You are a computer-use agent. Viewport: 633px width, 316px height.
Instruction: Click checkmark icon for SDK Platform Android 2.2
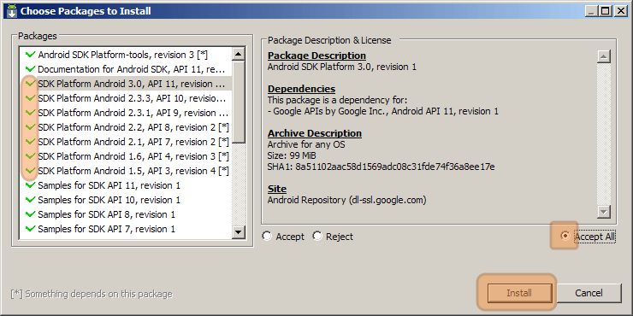pos(30,127)
